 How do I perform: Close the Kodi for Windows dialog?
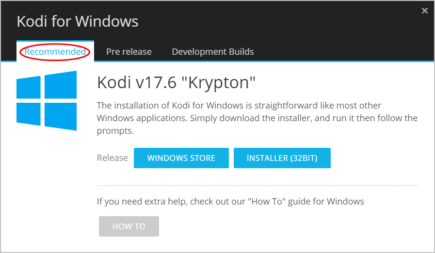click(424, 11)
